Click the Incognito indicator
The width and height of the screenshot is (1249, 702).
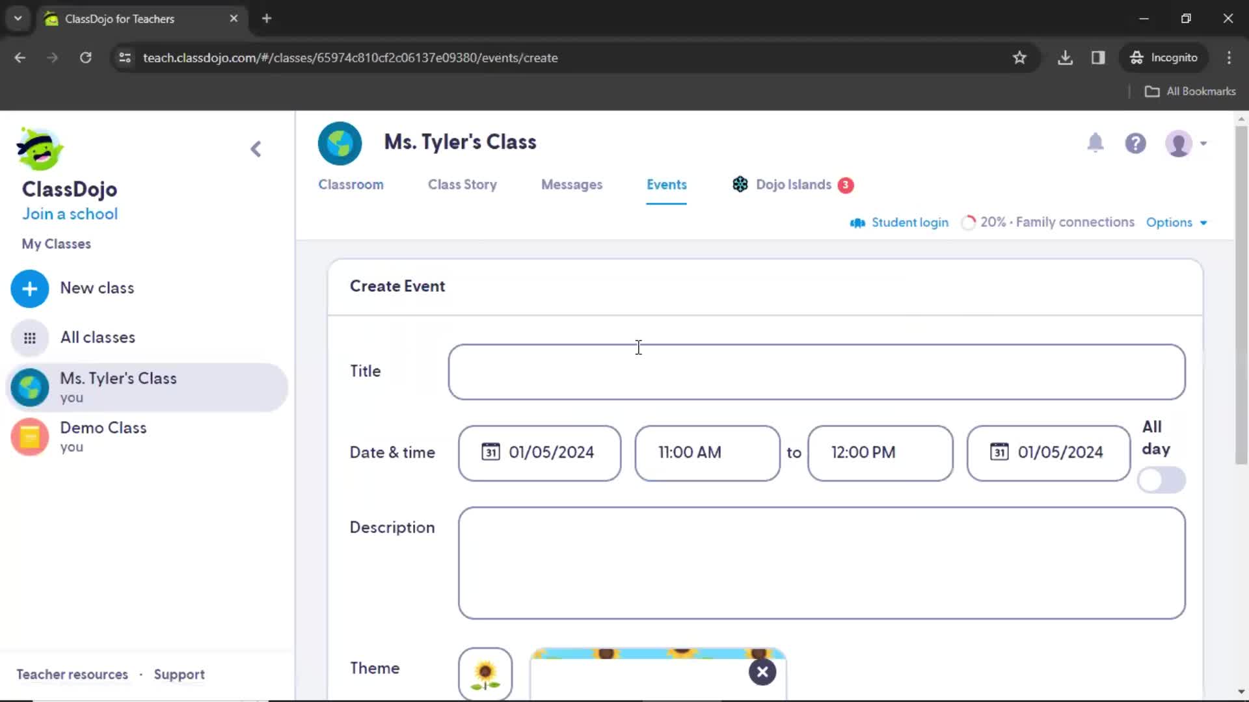click(x=1164, y=58)
